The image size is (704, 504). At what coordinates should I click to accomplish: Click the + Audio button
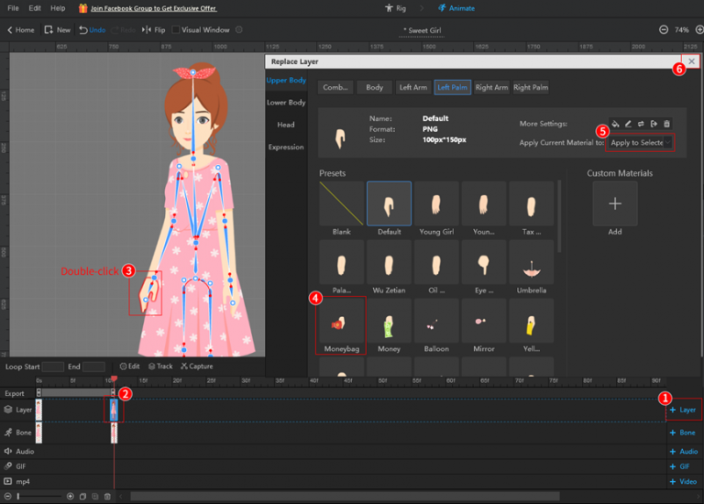pyautogui.click(x=684, y=451)
